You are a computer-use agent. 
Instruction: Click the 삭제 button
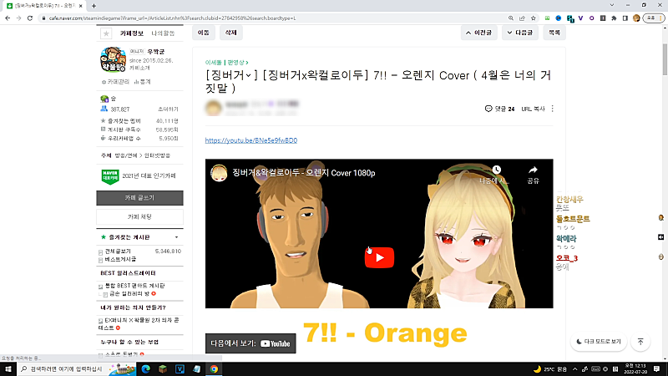click(231, 33)
